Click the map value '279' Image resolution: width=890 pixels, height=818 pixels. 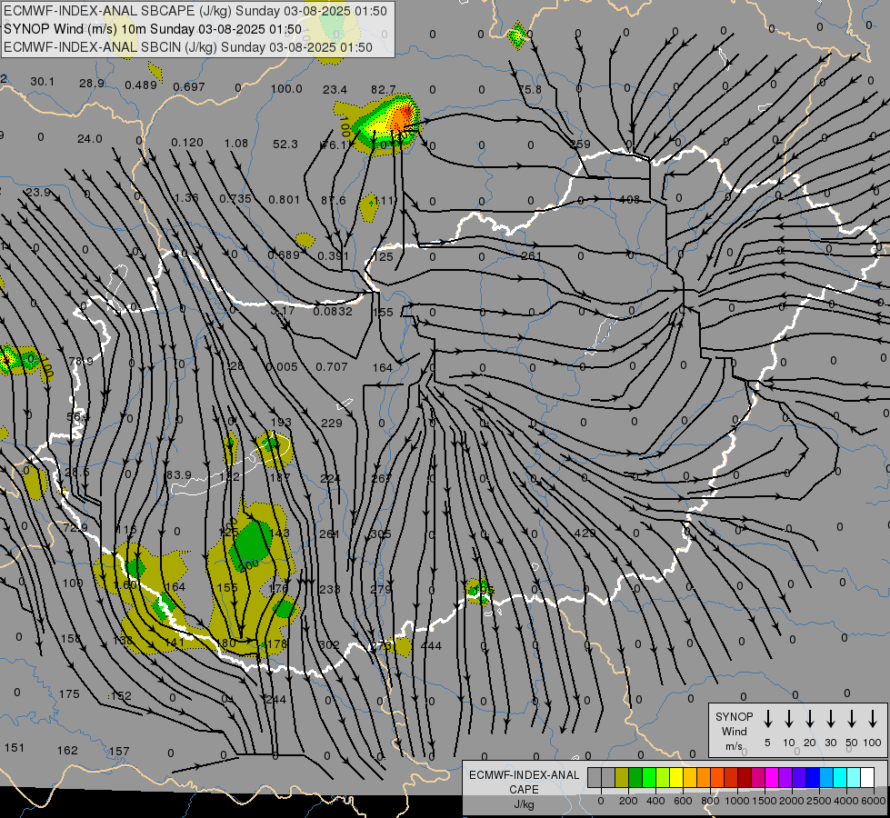click(x=380, y=589)
